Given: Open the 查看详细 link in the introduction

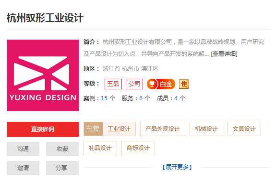Looking at the screenshot, I should tap(224, 54).
